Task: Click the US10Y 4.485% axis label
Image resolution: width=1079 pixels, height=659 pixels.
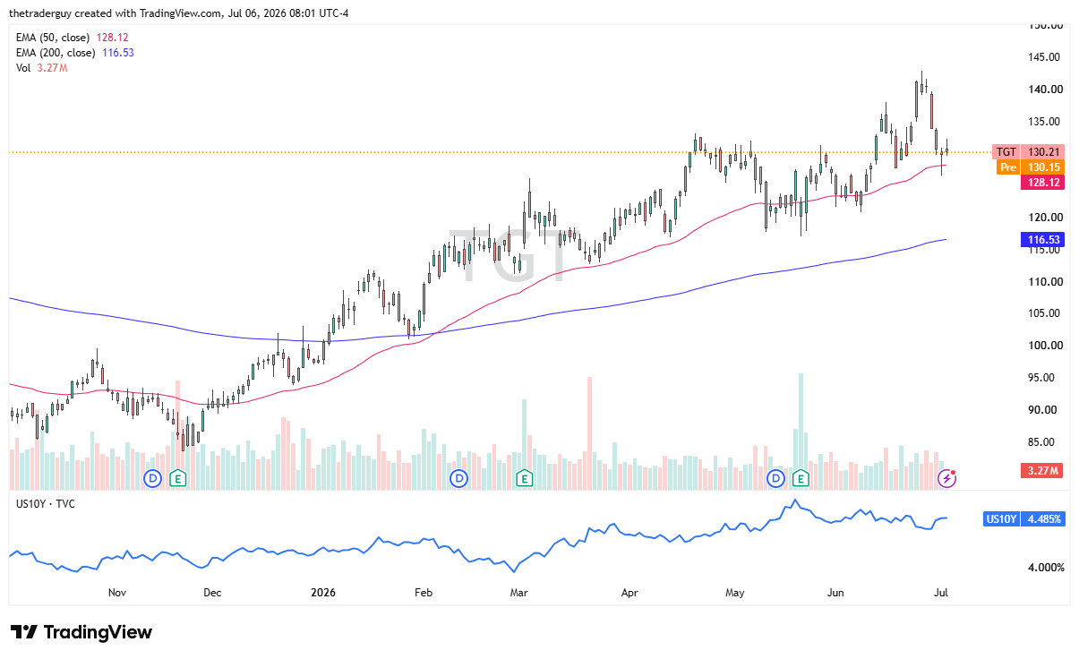Action: 1023,518
